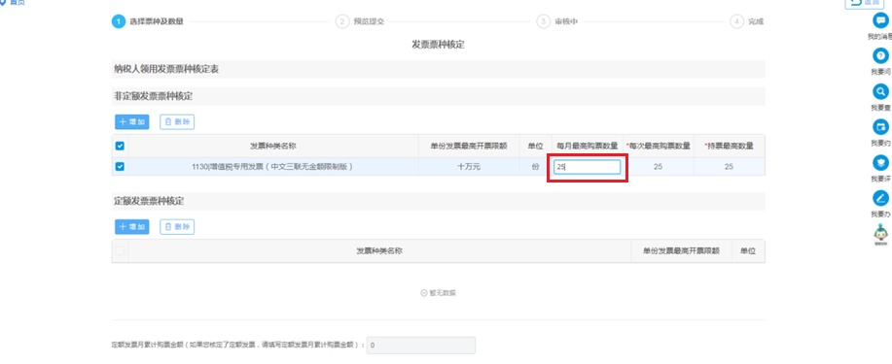Image resolution: width=892 pixels, height=364 pixels.
Task: Tick the header checkbox in 定额发票 table
Action: [x=120, y=250]
